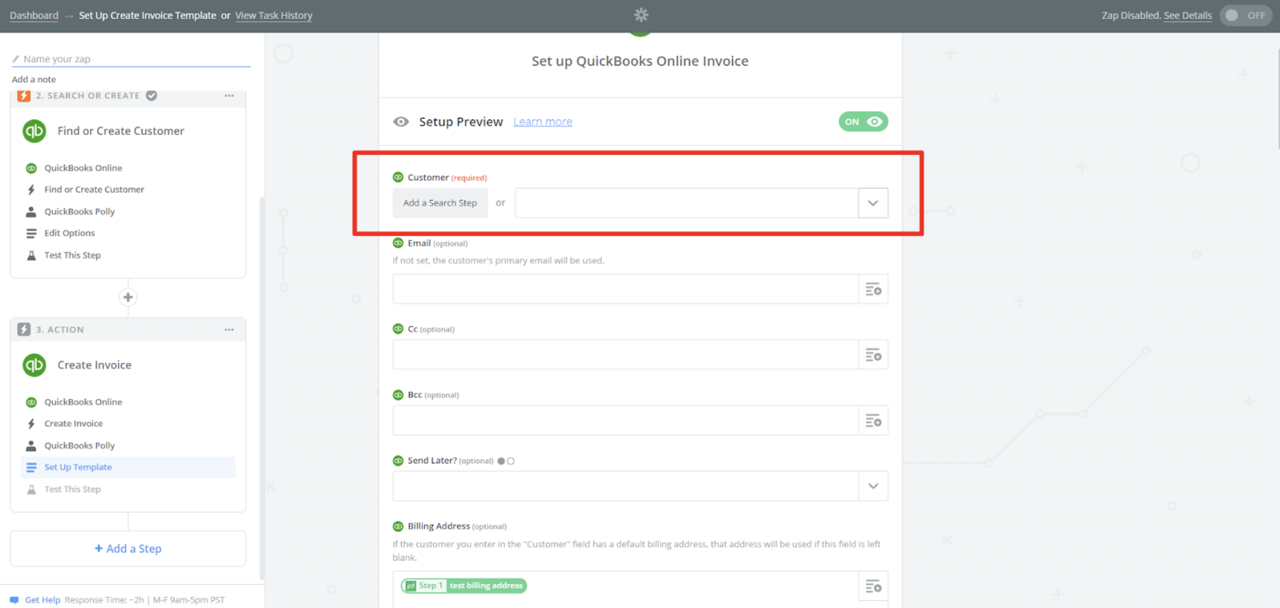Select the first Send Later radio button
Viewport: 1280px width, 608px height.
(x=501, y=461)
